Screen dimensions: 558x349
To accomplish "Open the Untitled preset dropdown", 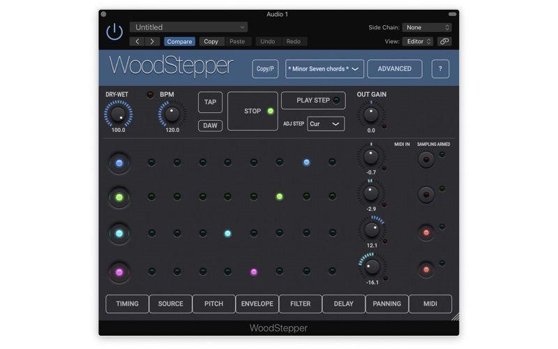I will pos(188,27).
